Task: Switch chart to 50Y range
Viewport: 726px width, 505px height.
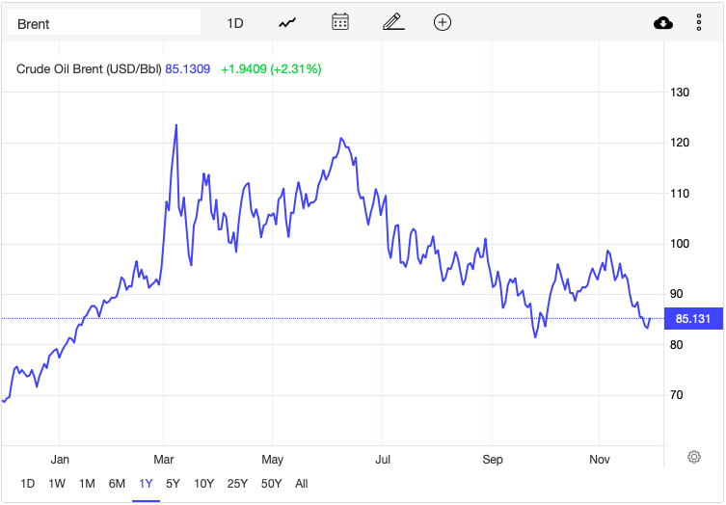Action: 271,483
